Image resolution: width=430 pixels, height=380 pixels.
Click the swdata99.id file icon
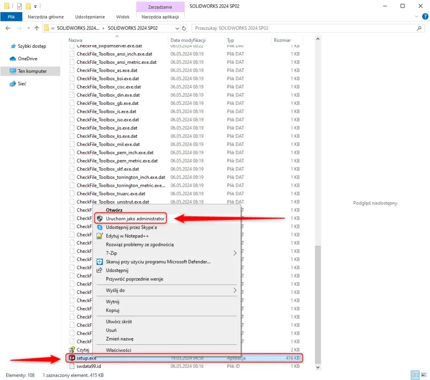pos(72,366)
